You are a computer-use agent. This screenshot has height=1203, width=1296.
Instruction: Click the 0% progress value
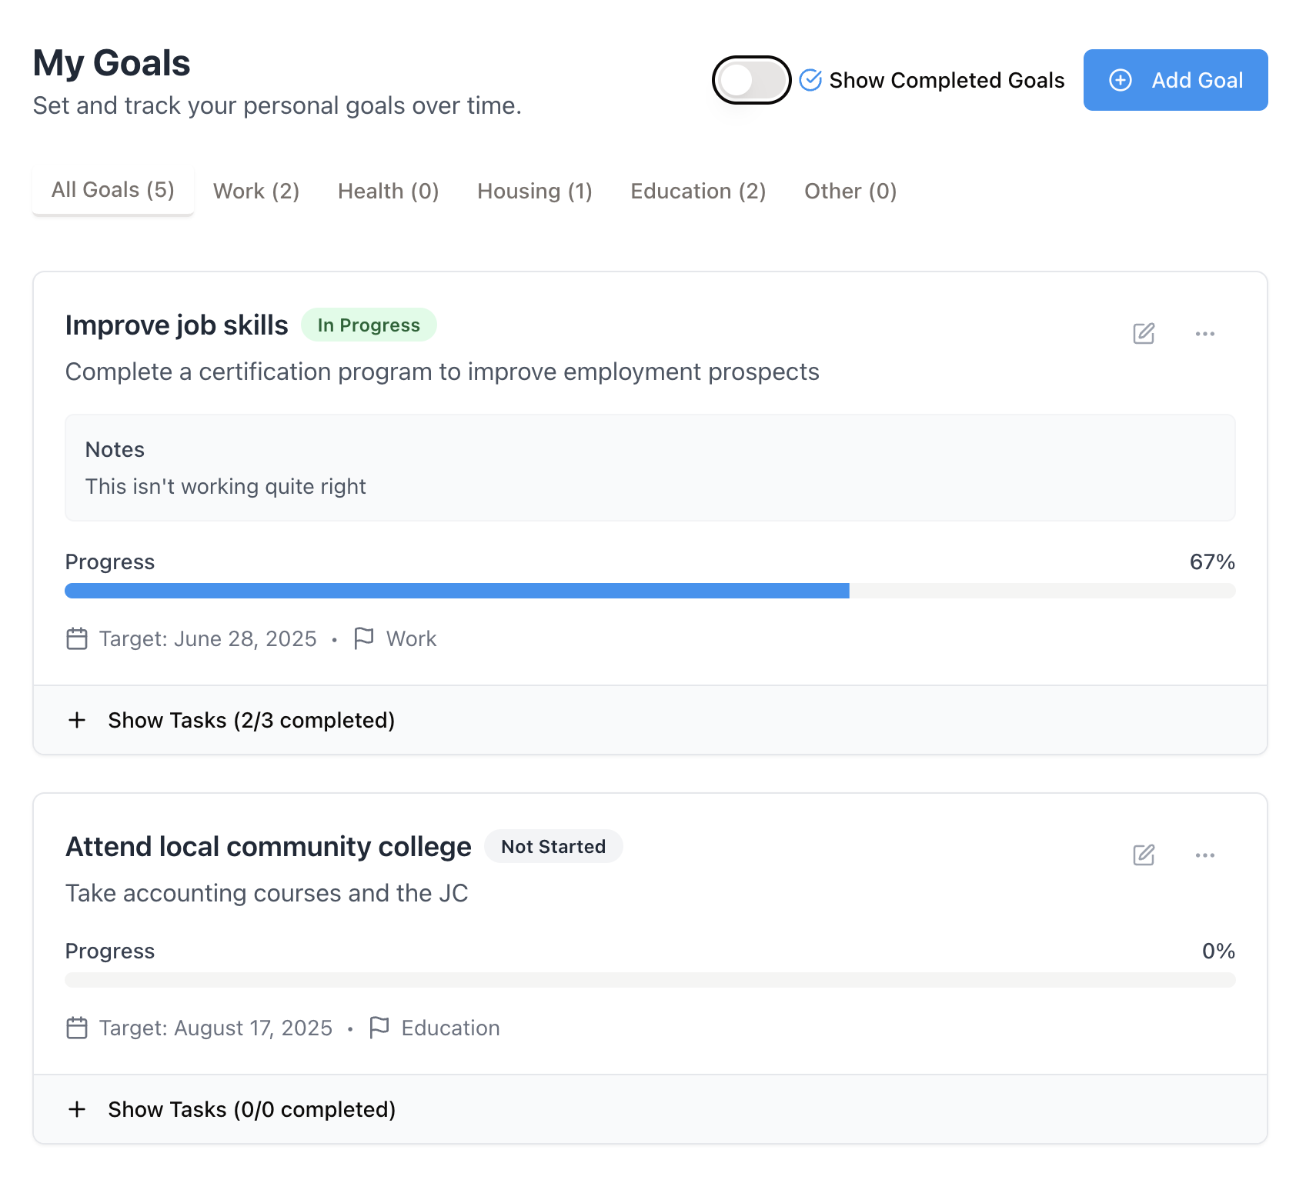[x=1218, y=951]
